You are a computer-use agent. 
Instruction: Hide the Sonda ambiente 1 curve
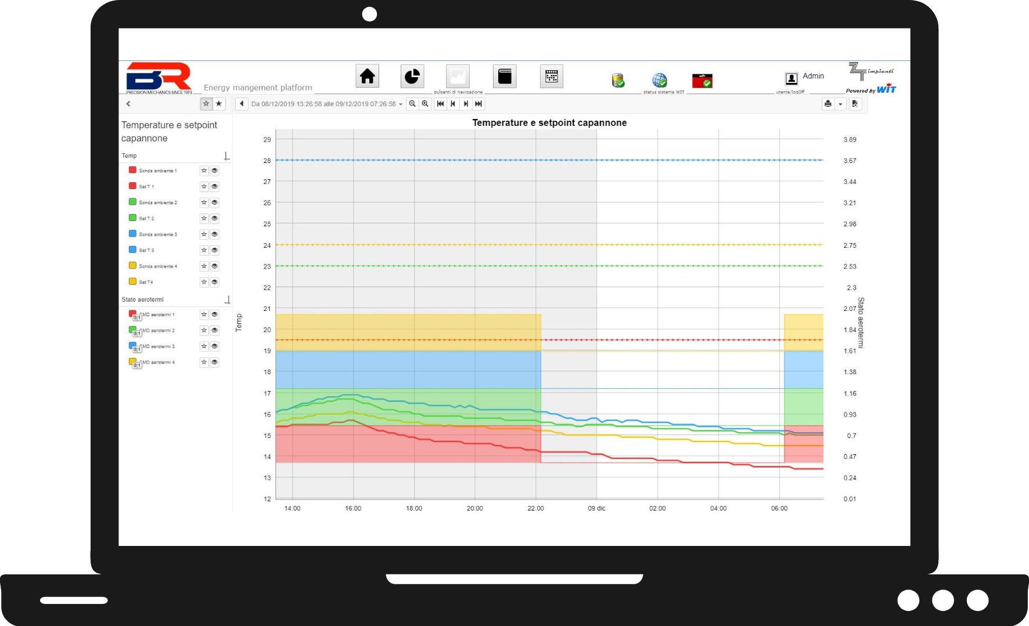[215, 171]
